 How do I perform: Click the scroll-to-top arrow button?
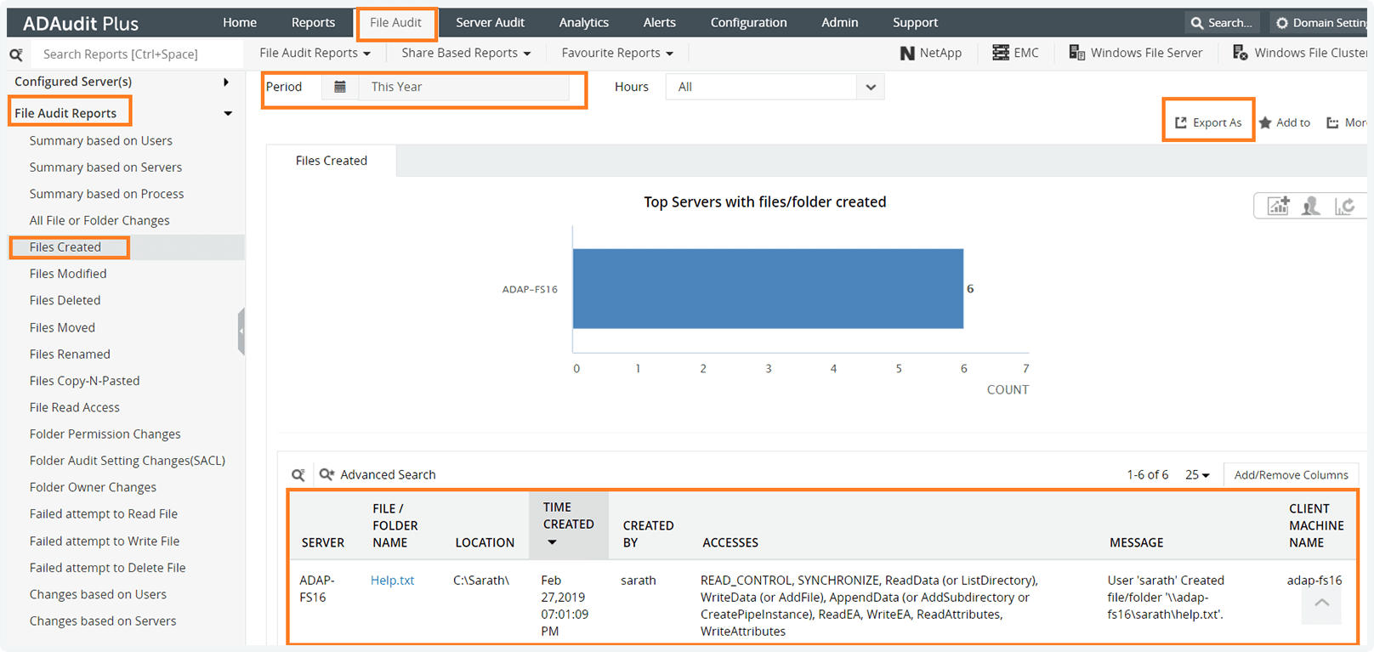[x=1321, y=603]
